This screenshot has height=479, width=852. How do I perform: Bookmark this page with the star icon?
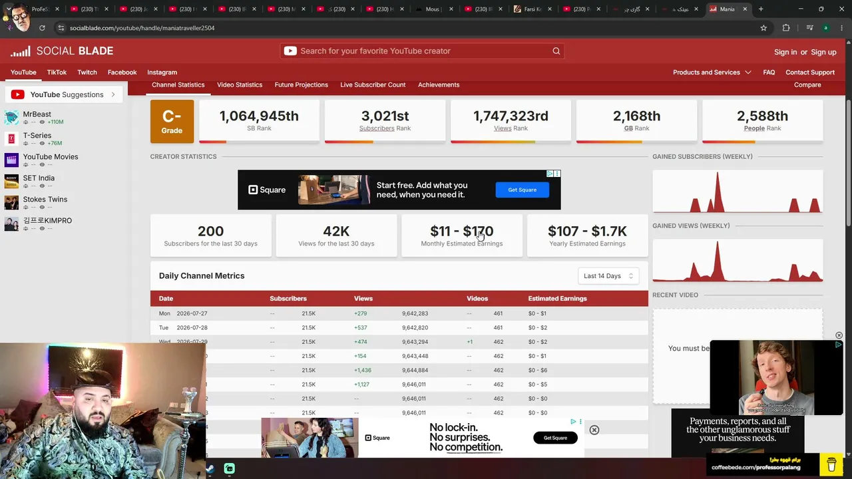coord(763,28)
